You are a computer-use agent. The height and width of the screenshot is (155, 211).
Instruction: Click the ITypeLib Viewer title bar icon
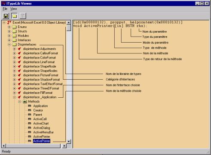(4, 3)
